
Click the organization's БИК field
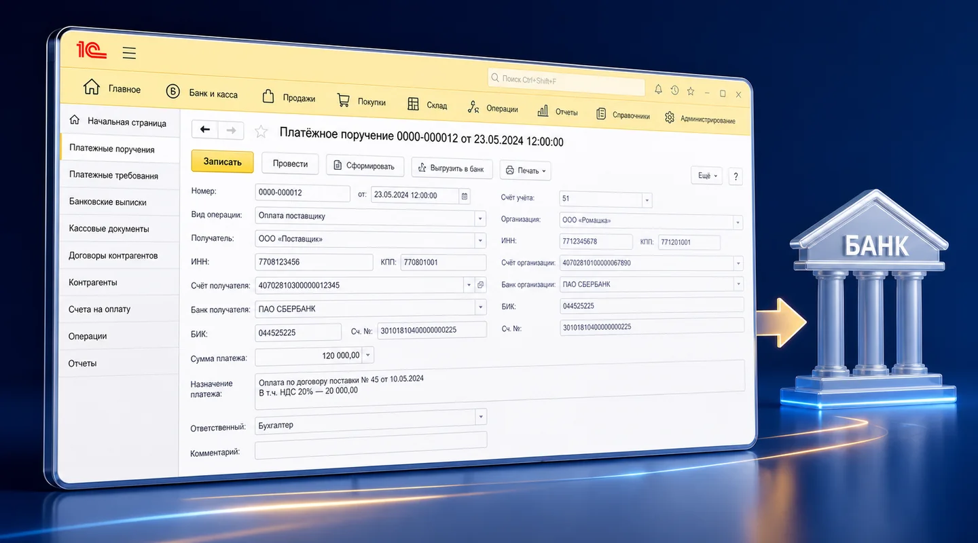[652, 306]
